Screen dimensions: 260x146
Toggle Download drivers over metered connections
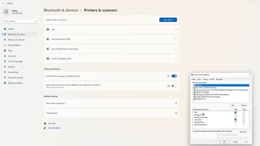[x=174, y=86]
